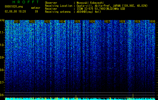Viewport: 158px width, 100px height.
Task: Click the yellow spike below 1025
Action: 76,97
